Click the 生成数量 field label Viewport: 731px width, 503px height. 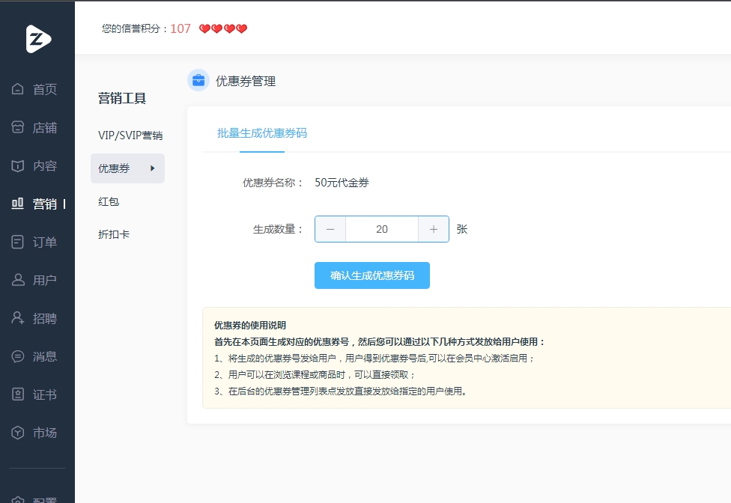(278, 229)
